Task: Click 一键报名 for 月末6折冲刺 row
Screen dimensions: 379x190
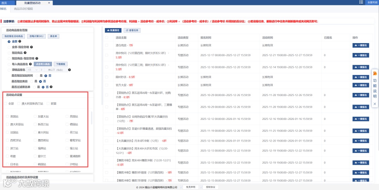Action: coord(361,141)
